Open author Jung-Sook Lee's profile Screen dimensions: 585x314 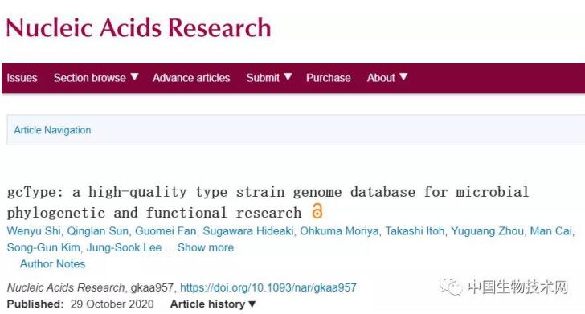pos(125,247)
